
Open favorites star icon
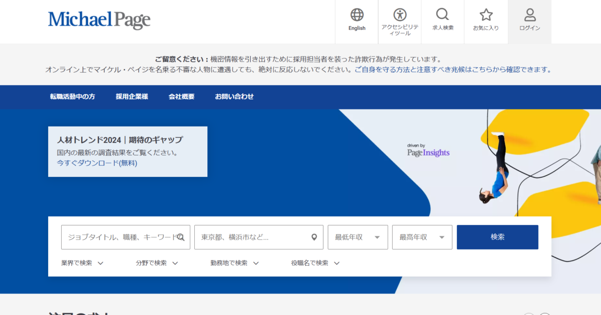pos(486,15)
